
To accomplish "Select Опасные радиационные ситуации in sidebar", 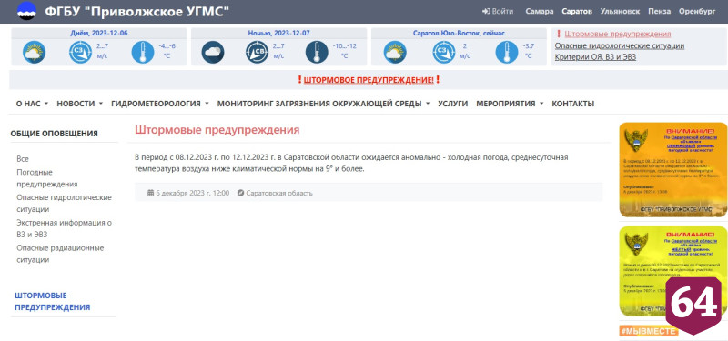I will click(x=60, y=254).
